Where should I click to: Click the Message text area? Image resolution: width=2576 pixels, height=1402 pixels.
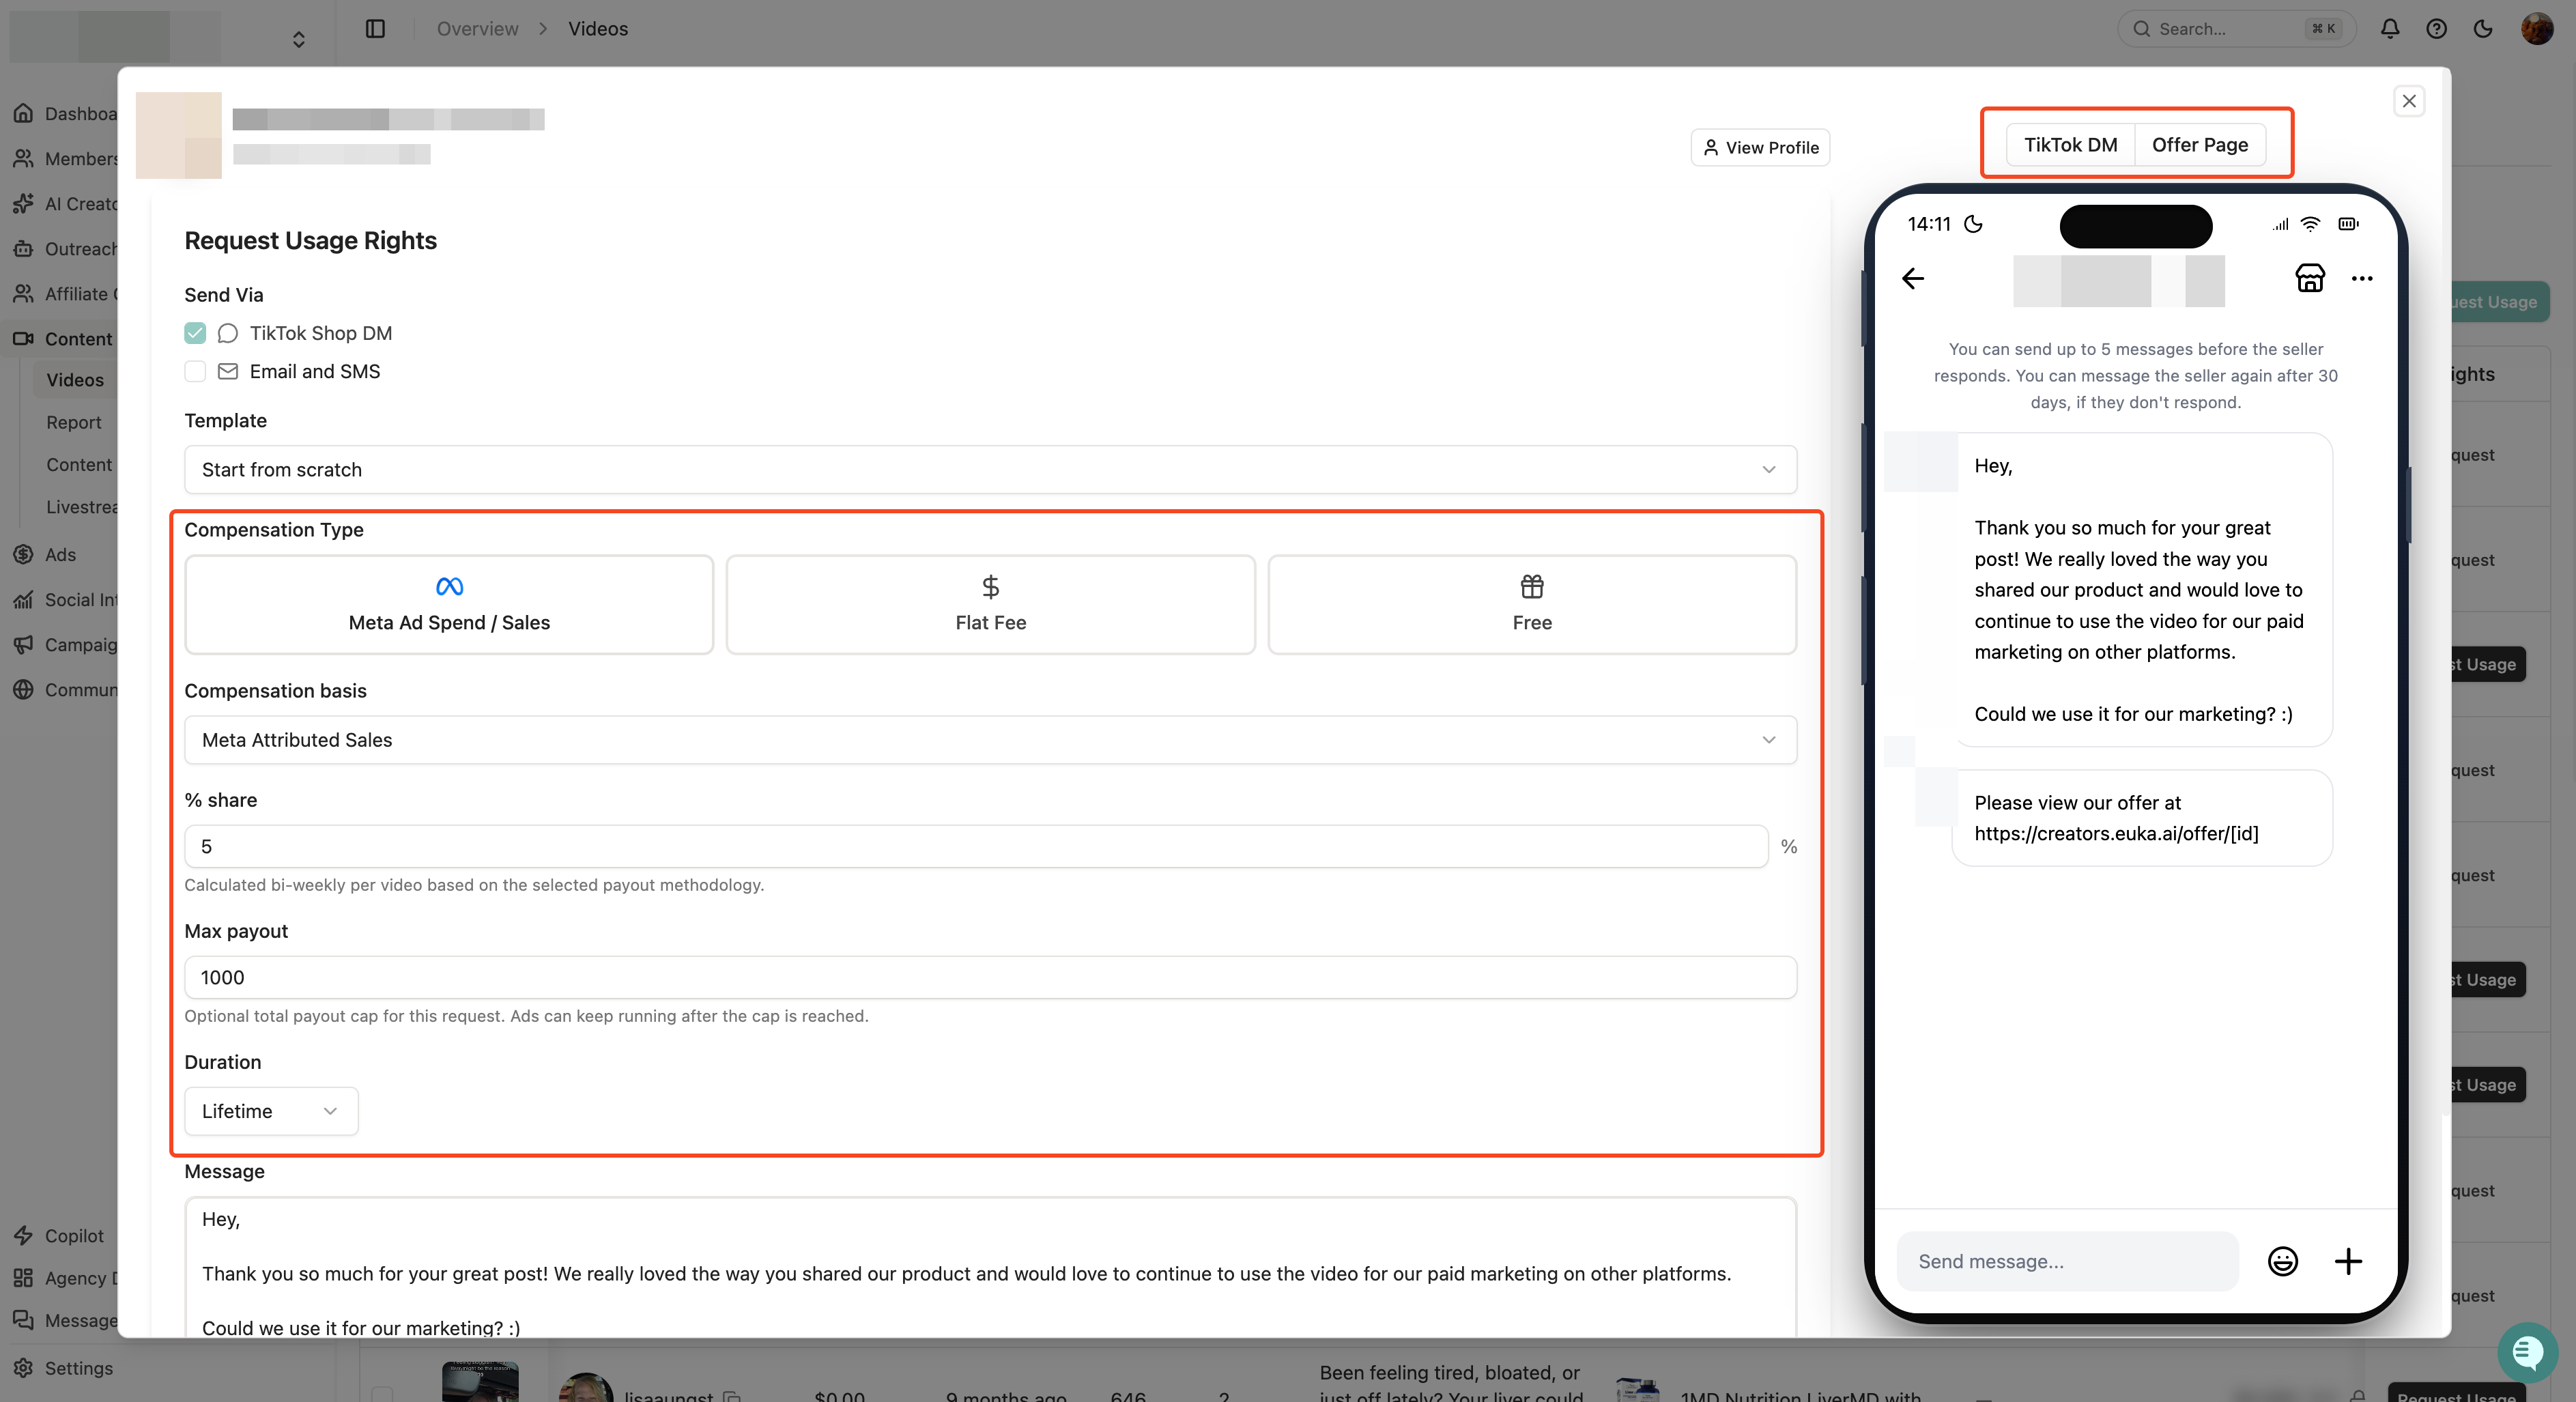pyautogui.click(x=990, y=1267)
